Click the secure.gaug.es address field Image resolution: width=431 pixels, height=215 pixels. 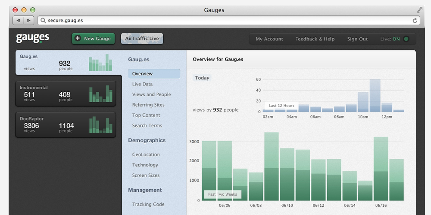229,21
